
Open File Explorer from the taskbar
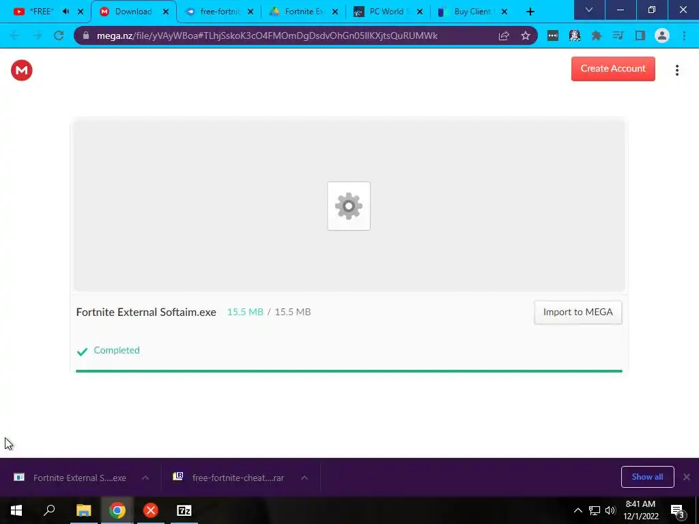[83, 510]
